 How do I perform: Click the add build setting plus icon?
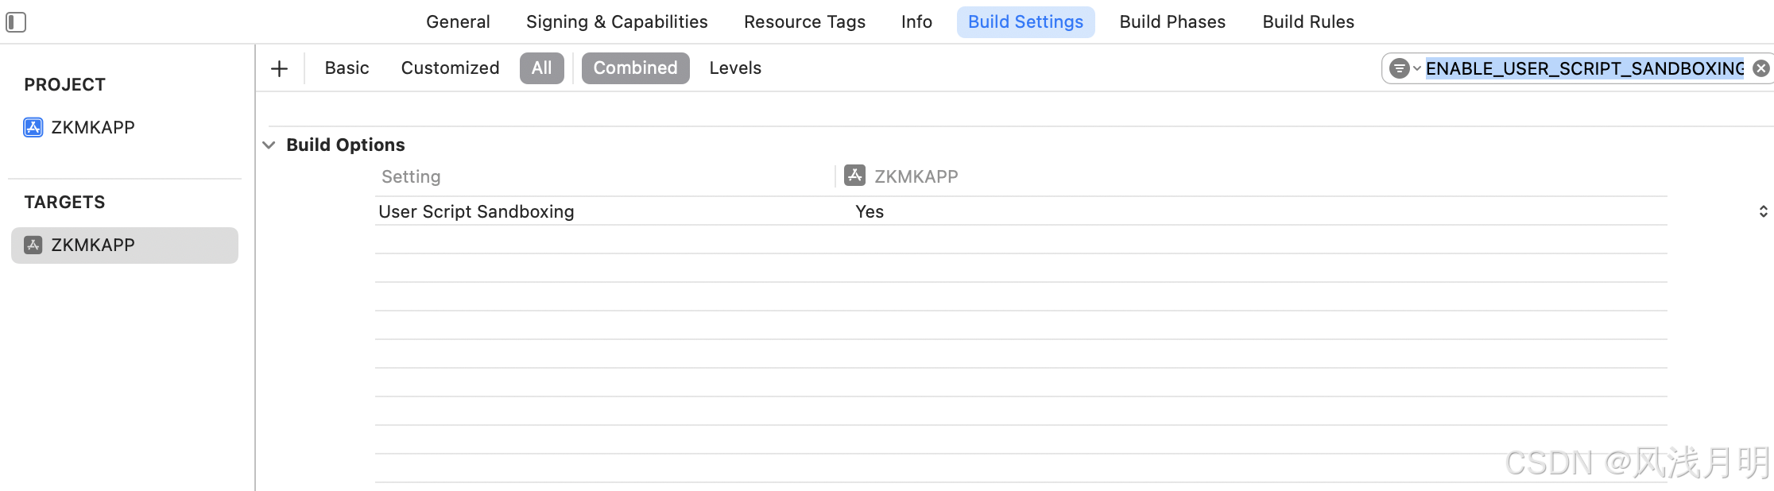click(279, 68)
